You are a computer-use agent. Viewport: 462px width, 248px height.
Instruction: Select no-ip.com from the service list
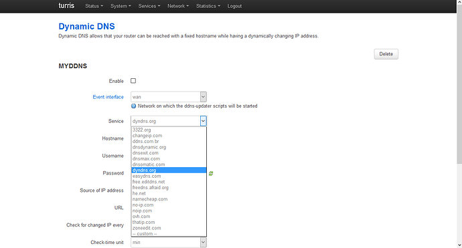pyautogui.click(x=169, y=205)
